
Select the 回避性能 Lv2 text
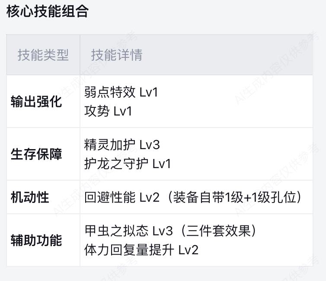pyautogui.click(x=122, y=197)
